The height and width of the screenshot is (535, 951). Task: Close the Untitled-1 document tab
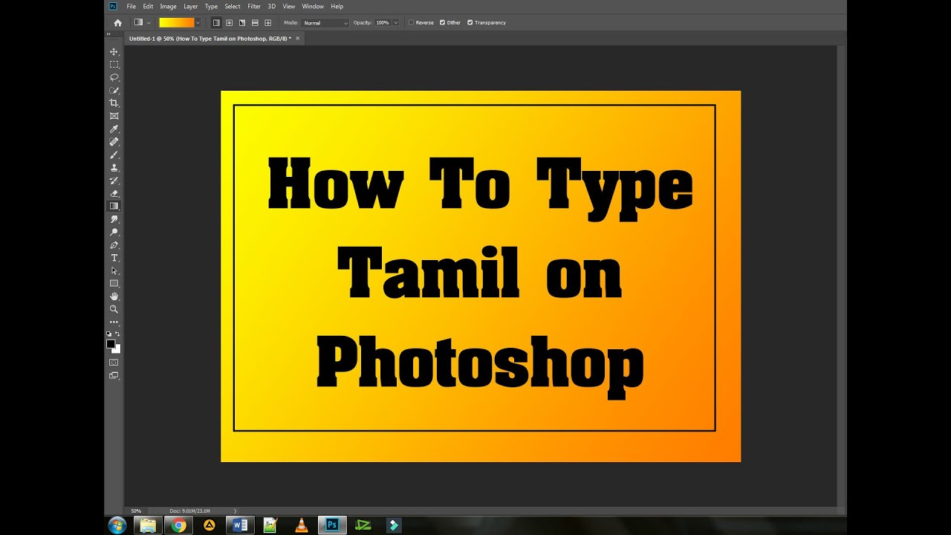pos(298,38)
